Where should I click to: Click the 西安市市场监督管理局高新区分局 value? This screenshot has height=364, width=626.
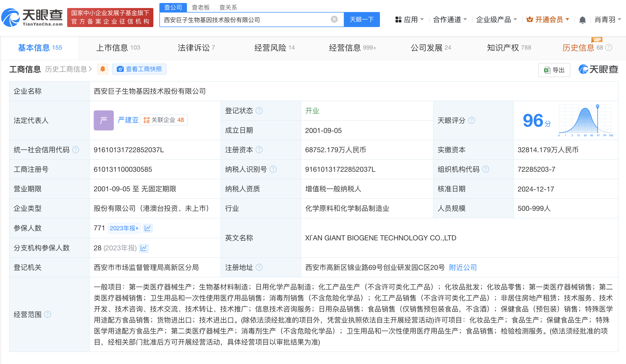coord(146,267)
